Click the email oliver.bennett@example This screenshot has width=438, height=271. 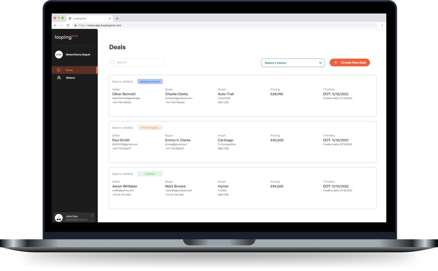[x=126, y=98]
